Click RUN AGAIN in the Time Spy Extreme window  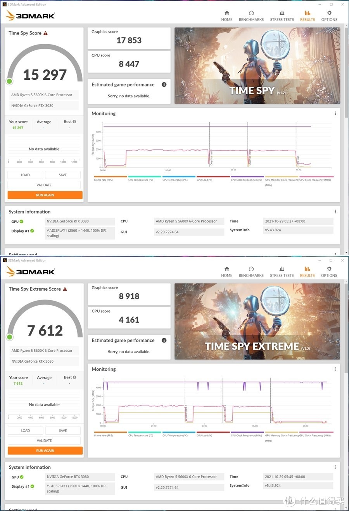pyautogui.click(x=45, y=451)
